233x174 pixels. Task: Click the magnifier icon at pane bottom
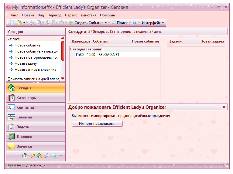pyautogui.click(x=47, y=156)
